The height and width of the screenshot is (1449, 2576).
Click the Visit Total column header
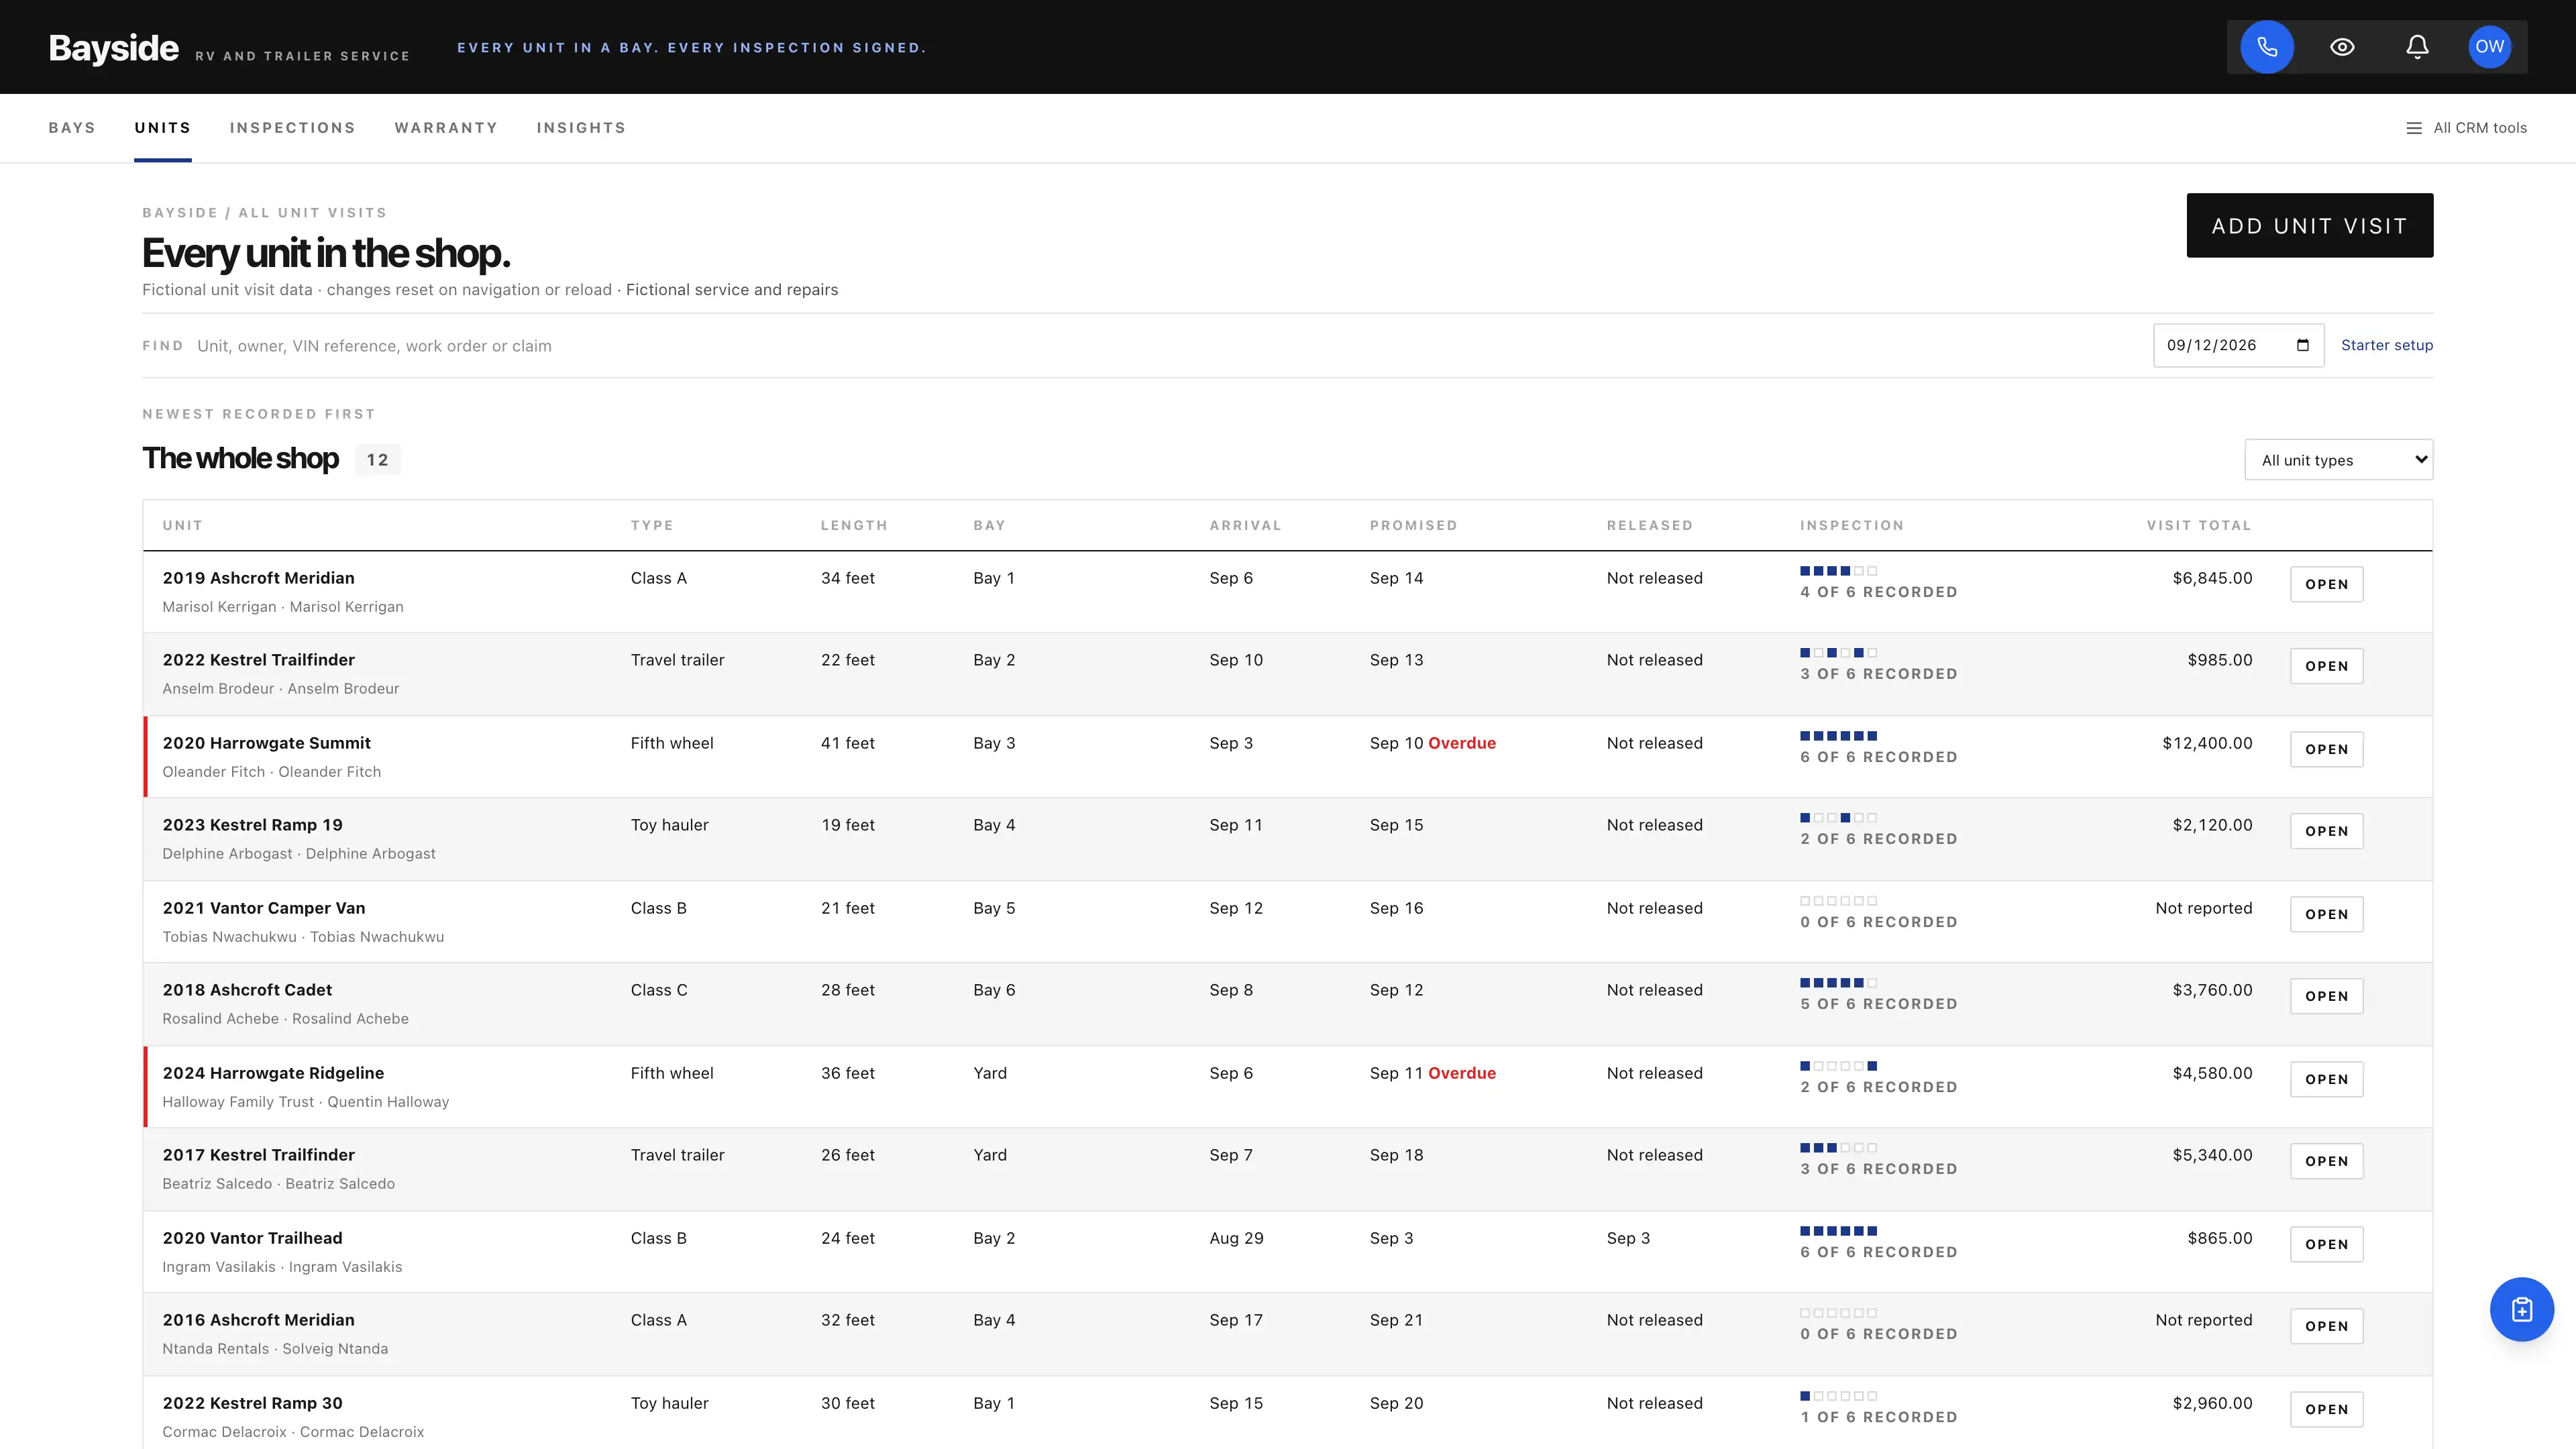[x=2199, y=525]
